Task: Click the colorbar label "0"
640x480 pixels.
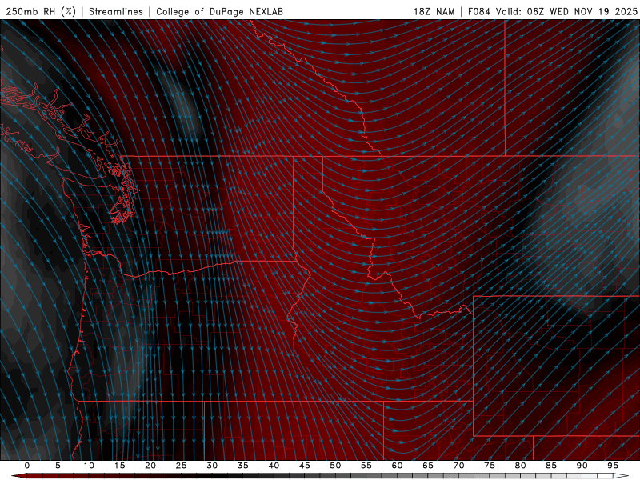Action: [27, 466]
